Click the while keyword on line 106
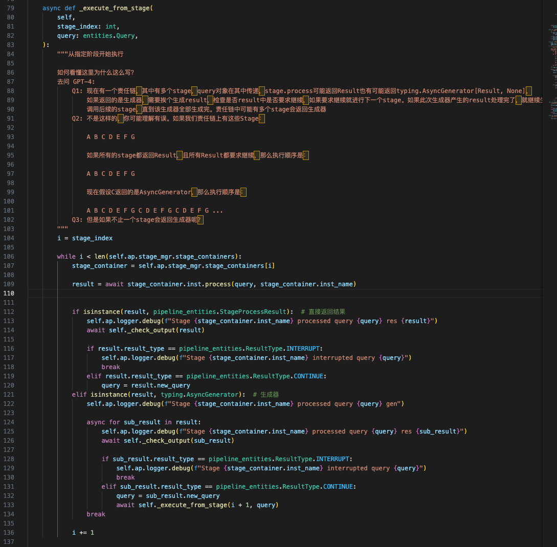Image resolution: width=557 pixels, height=547 pixels. [x=66, y=257]
